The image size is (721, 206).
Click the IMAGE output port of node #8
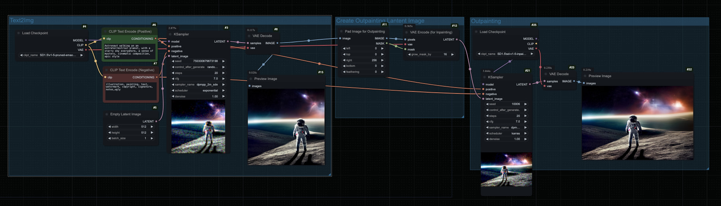coord(277,43)
